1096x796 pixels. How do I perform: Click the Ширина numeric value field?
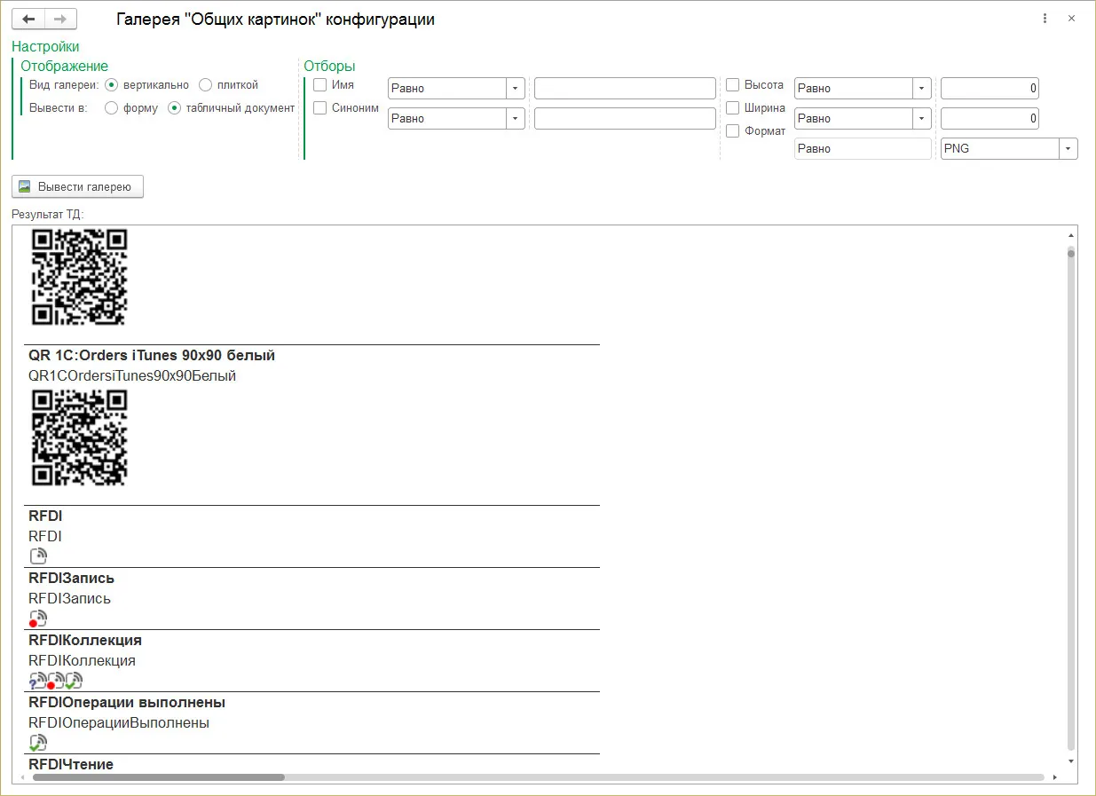990,119
